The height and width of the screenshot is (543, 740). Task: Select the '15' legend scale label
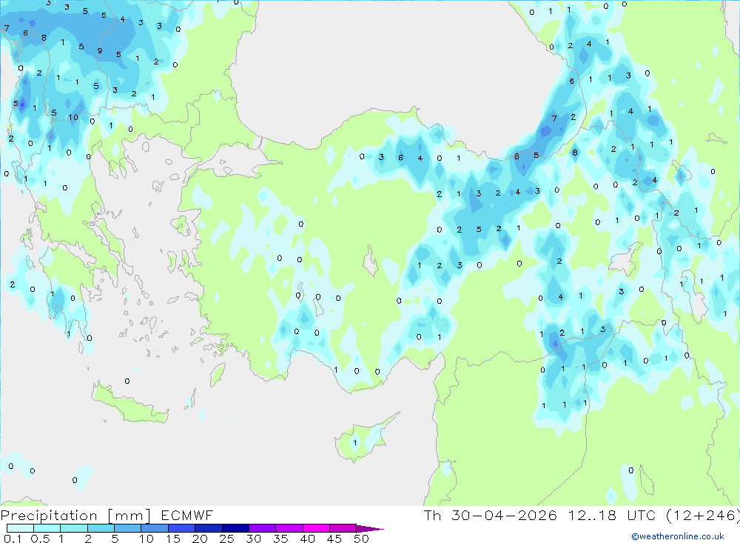[x=173, y=539]
